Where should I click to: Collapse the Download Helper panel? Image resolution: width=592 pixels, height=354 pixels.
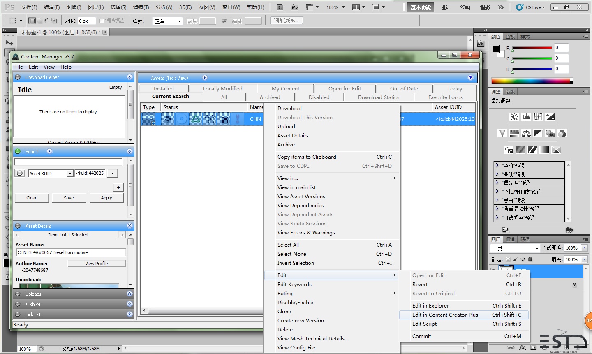tap(129, 77)
